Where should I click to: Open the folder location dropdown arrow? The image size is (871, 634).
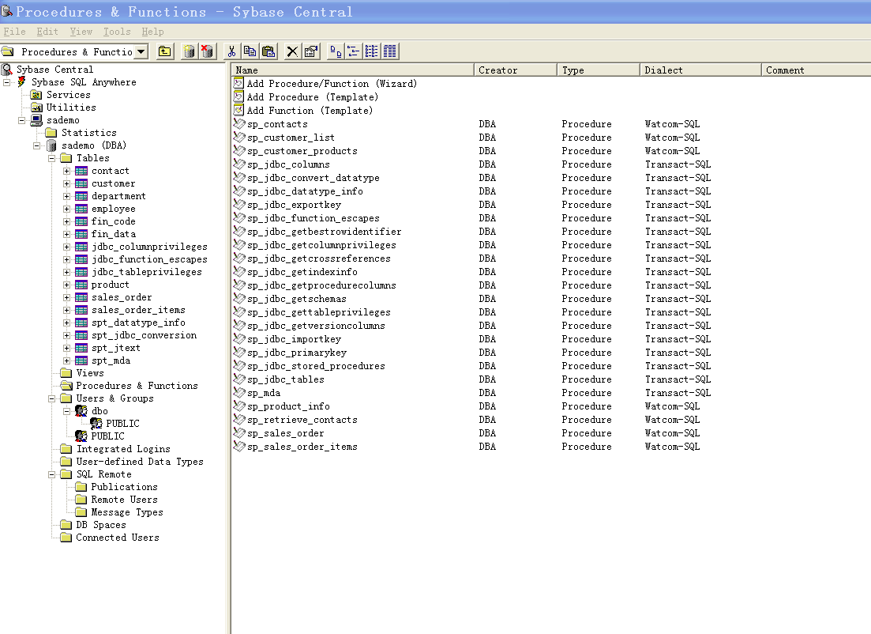pos(141,51)
